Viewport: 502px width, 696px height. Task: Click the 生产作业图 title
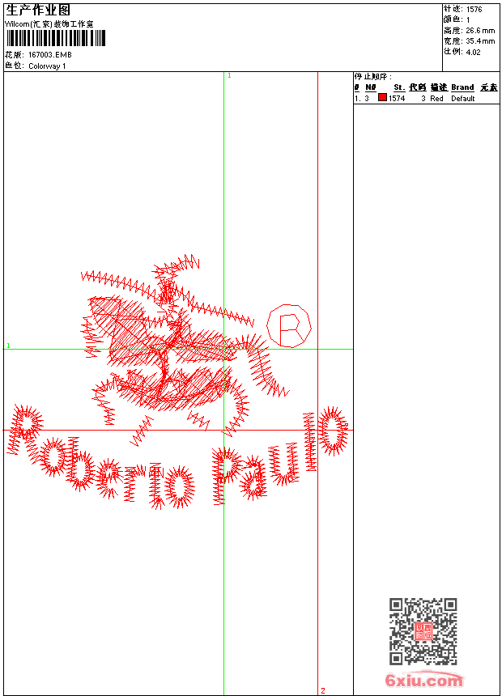[38, 11]
